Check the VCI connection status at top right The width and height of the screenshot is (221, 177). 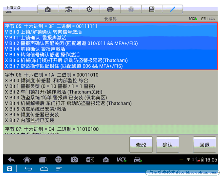pos(193,19)
